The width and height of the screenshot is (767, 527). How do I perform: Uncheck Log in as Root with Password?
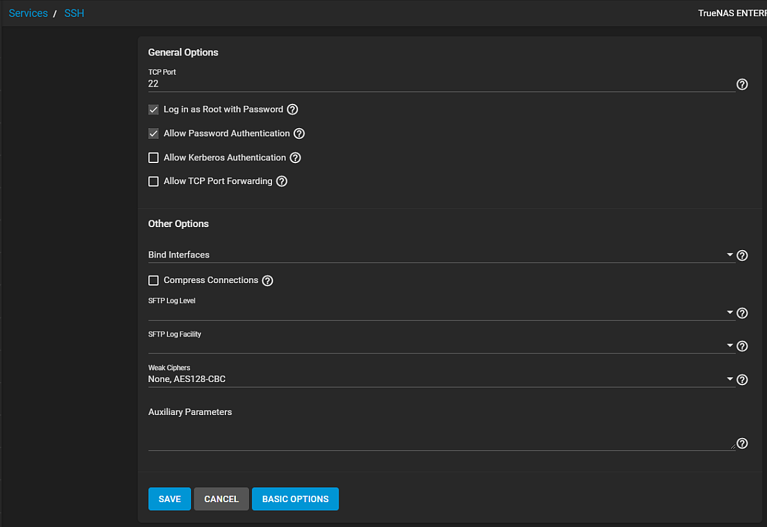(x=153, y=110)
